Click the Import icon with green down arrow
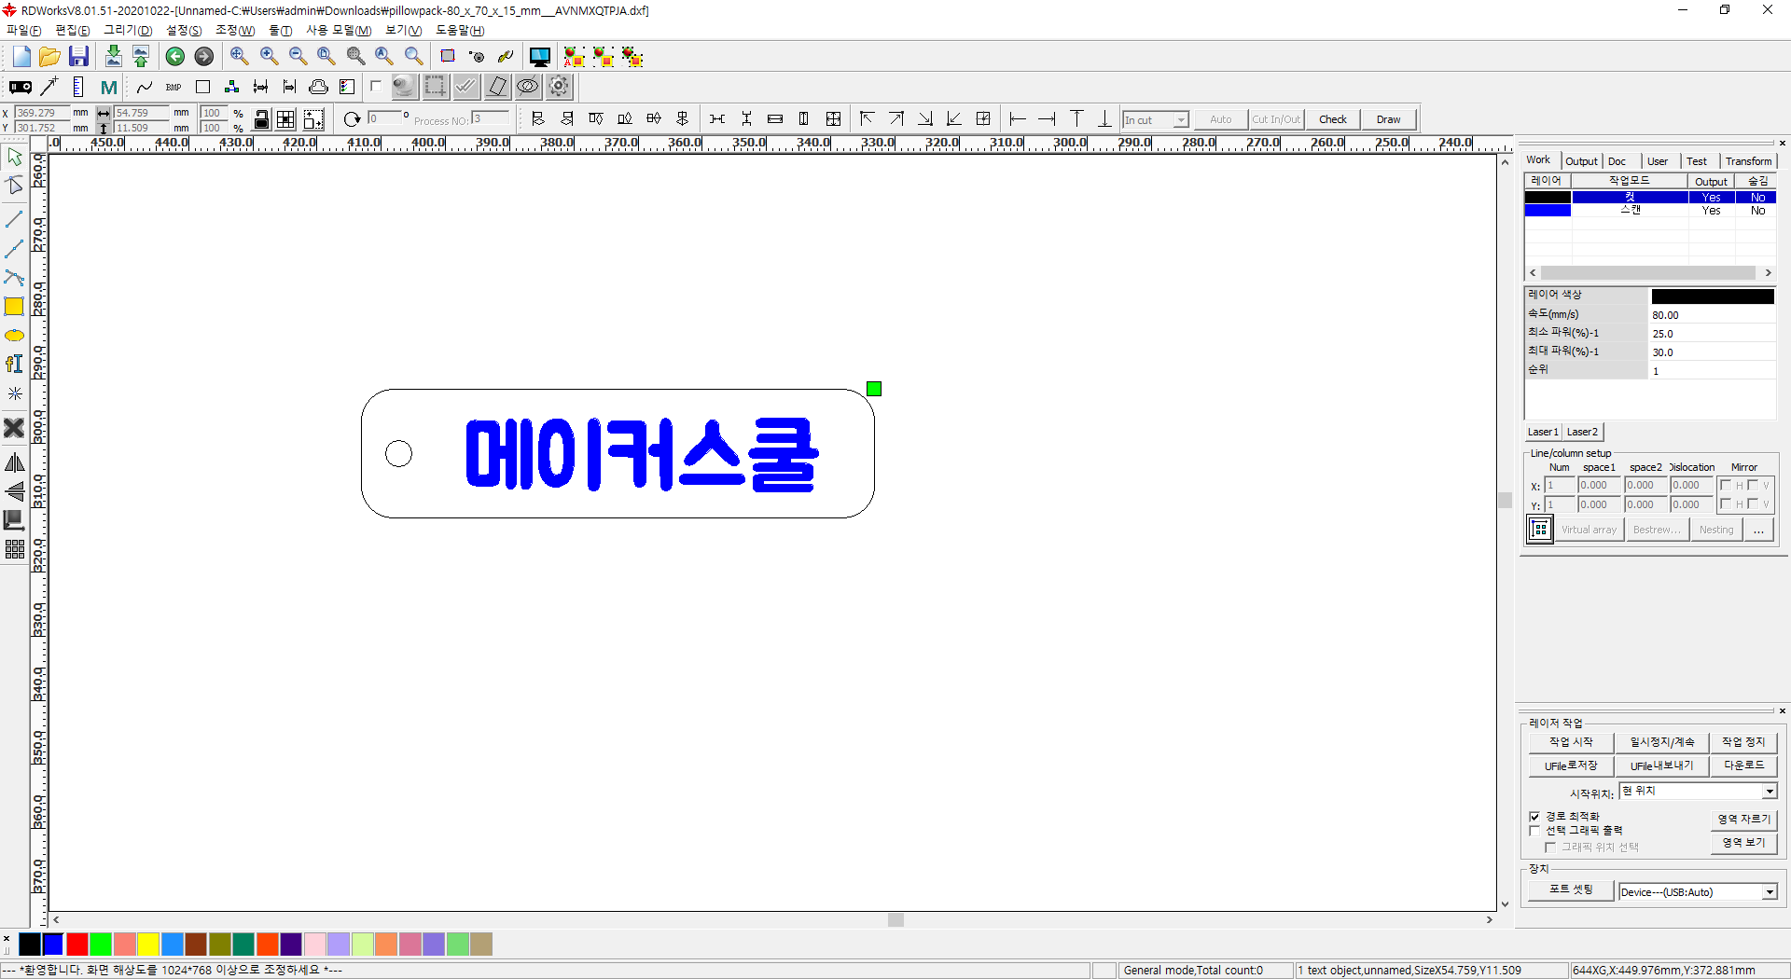The image size is (1791, 979). (113, 57)
